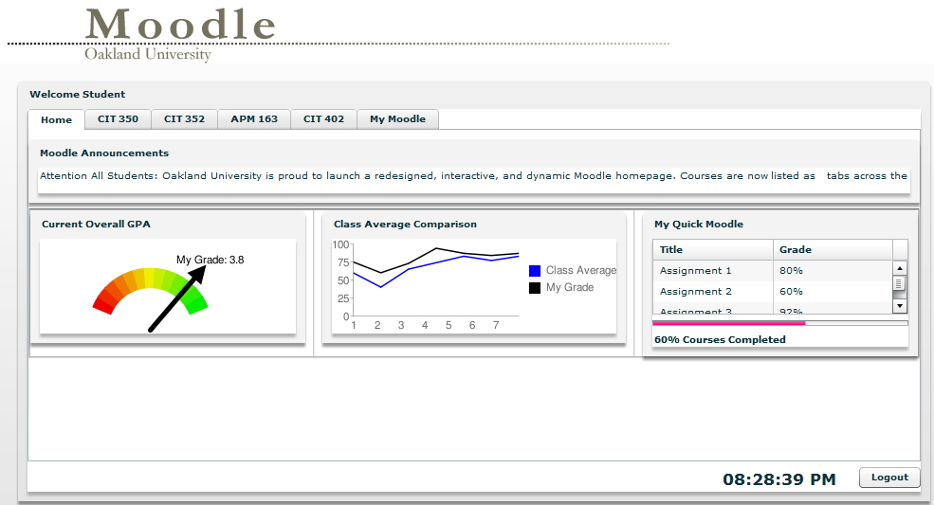Click the Welcome Student greeting
This screenshot has height=505, width=934.
[78, 94]
